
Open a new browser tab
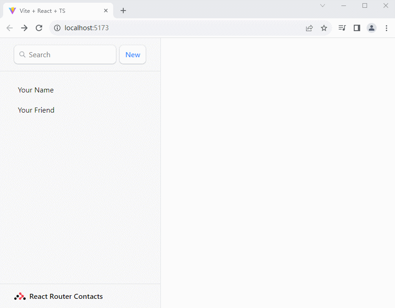[123, 11]
